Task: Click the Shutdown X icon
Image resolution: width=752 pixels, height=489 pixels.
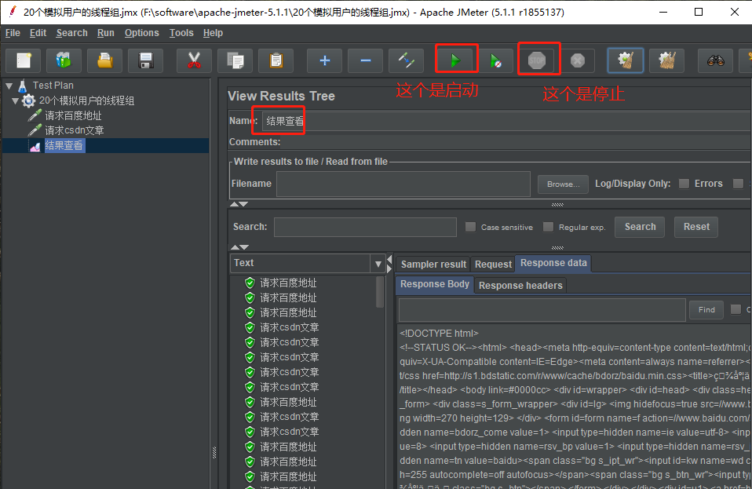Action: (x=578, y=61)
